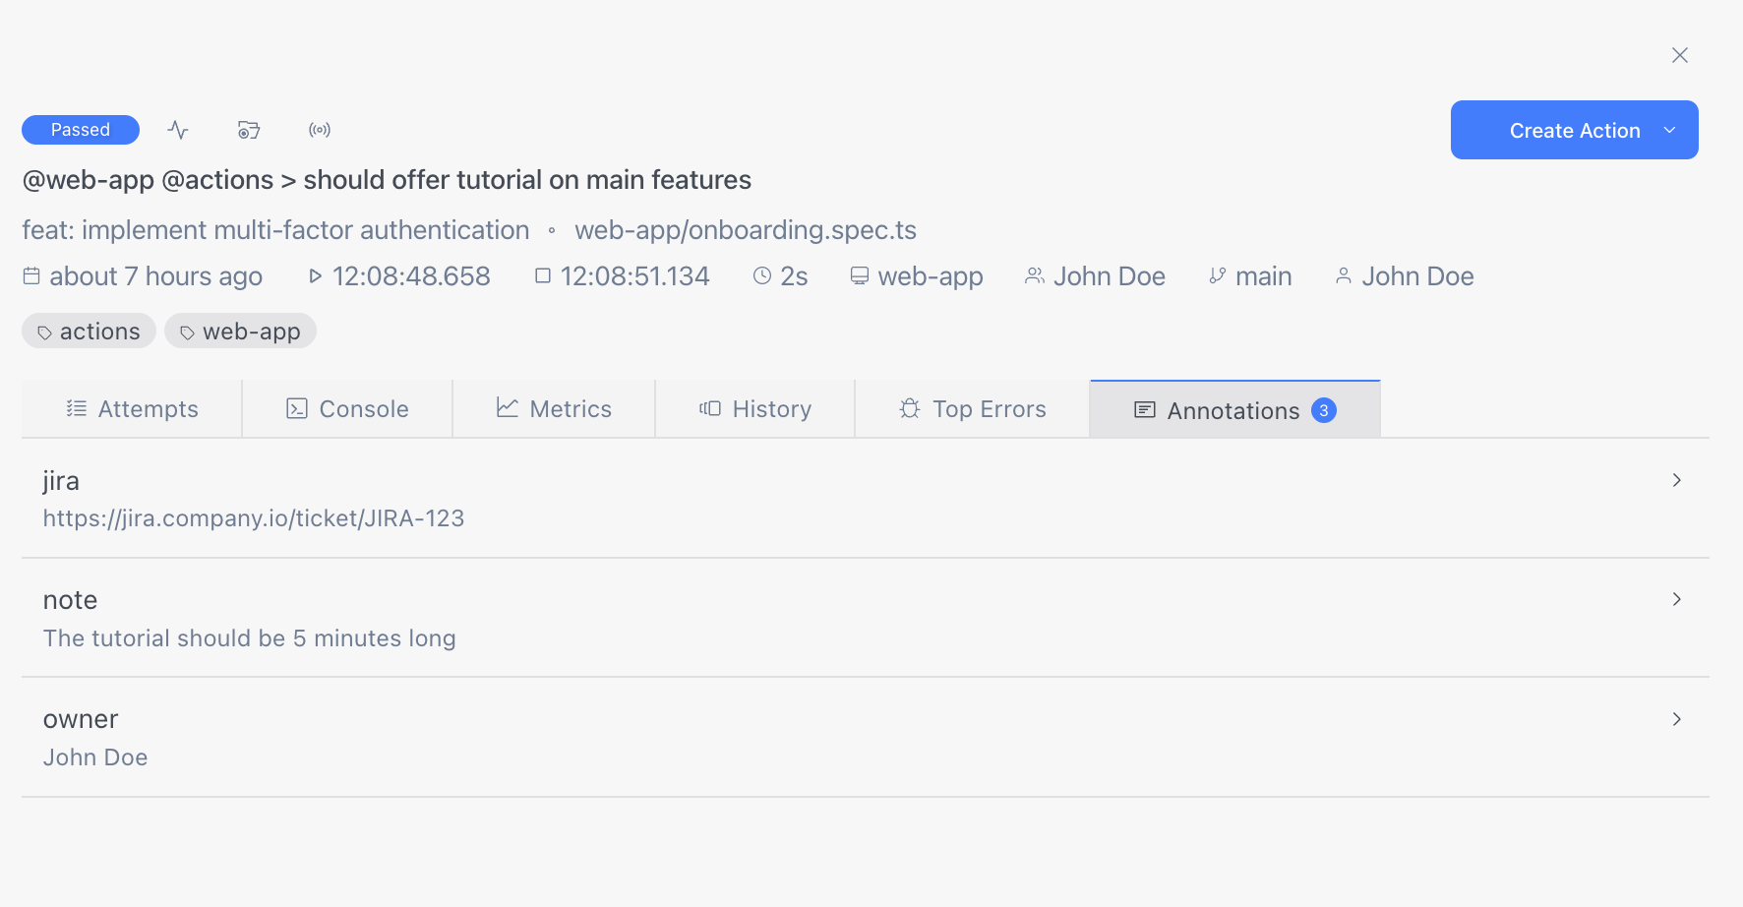
Task: Open the JIRA-123 ticket link
Action: pos(254,518)
